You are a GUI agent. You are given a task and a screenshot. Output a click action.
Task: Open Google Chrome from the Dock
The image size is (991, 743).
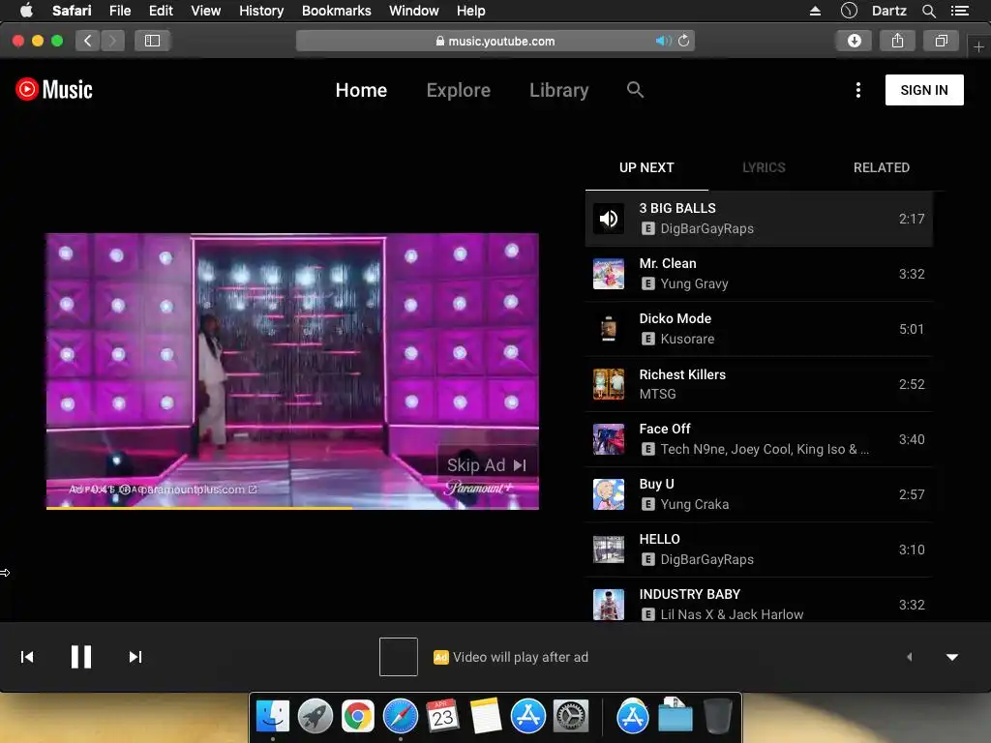tap(358, 717)
